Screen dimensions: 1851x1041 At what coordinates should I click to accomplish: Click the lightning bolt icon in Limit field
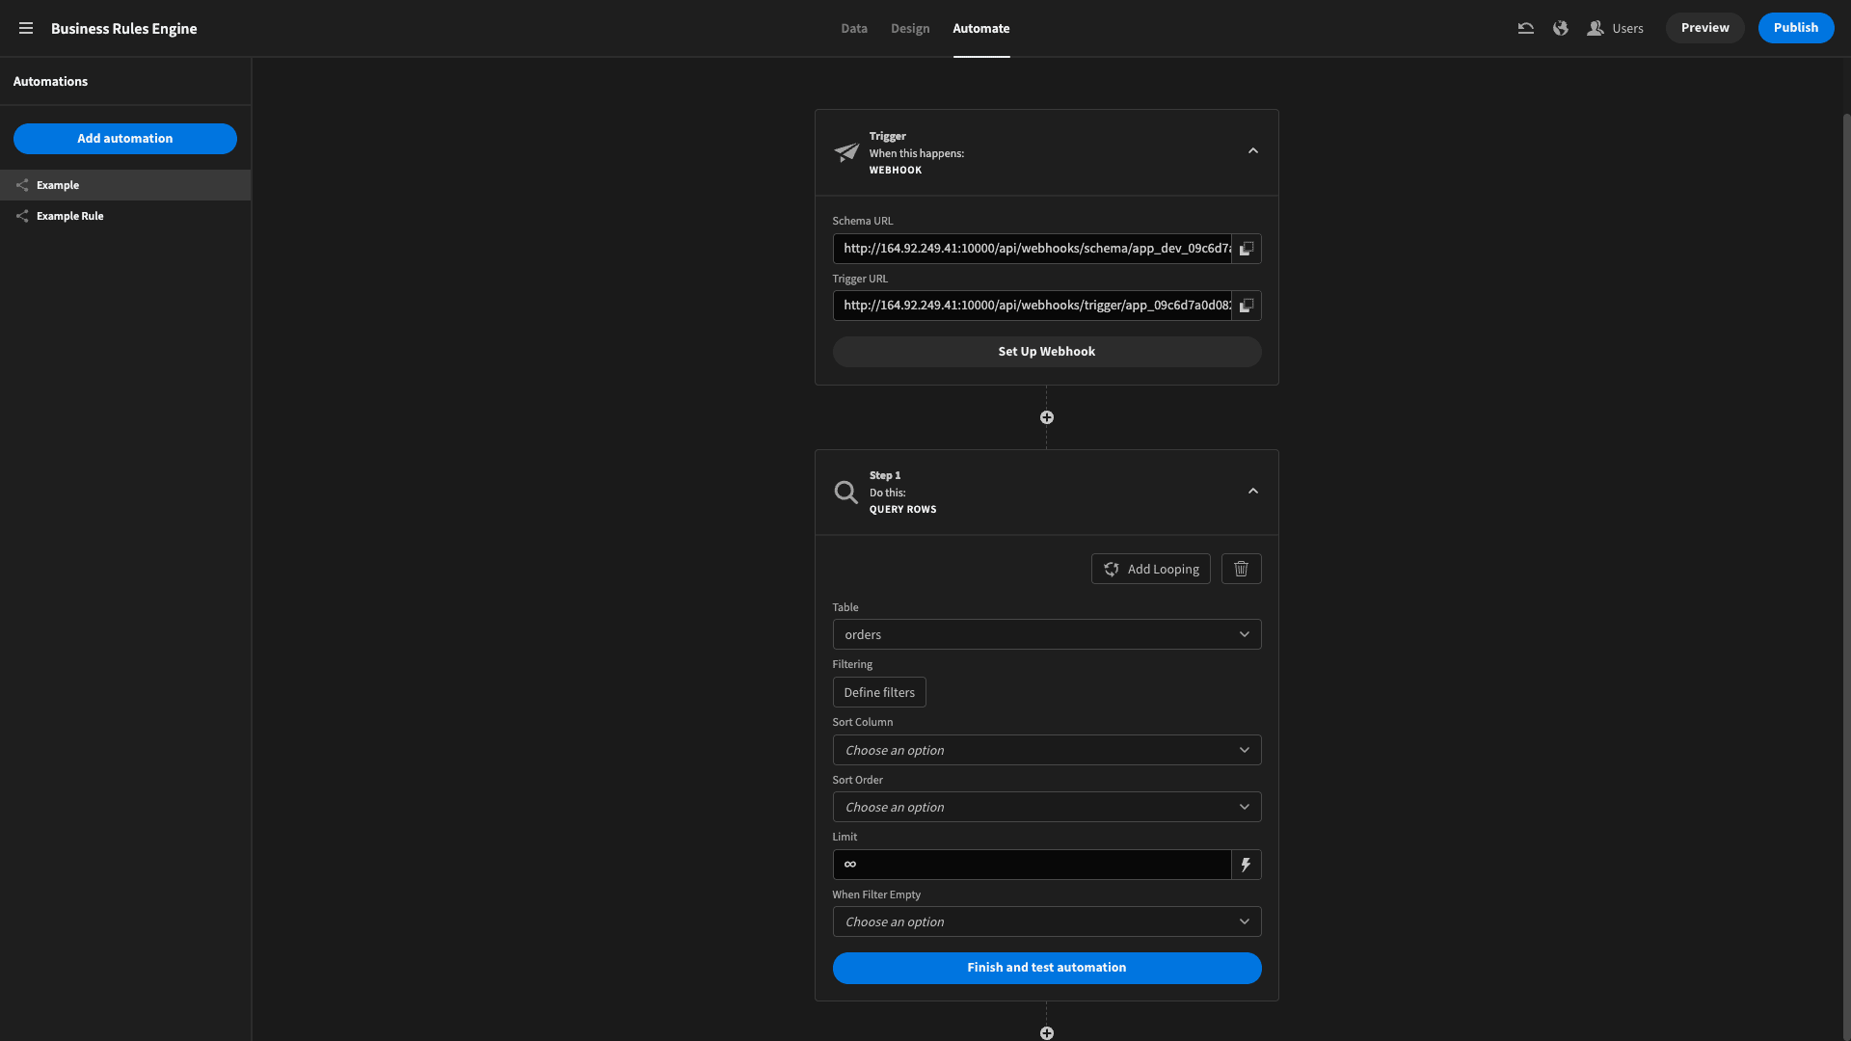pyautogui.click(x=1246, y=865)
